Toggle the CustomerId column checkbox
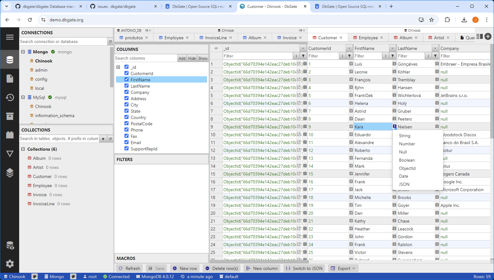The width and height of the screenshot is (494, 280). [126, 73]
